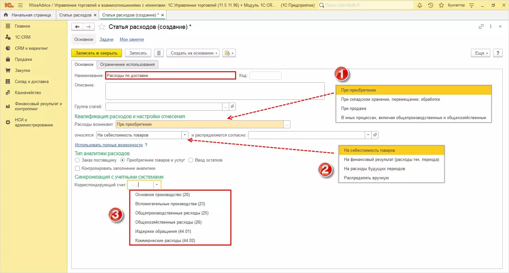This screenshot has width=509, height=273.
Task: Choose Общехозяйственные расходы (26) from list
Action: (x=180, y=222)
